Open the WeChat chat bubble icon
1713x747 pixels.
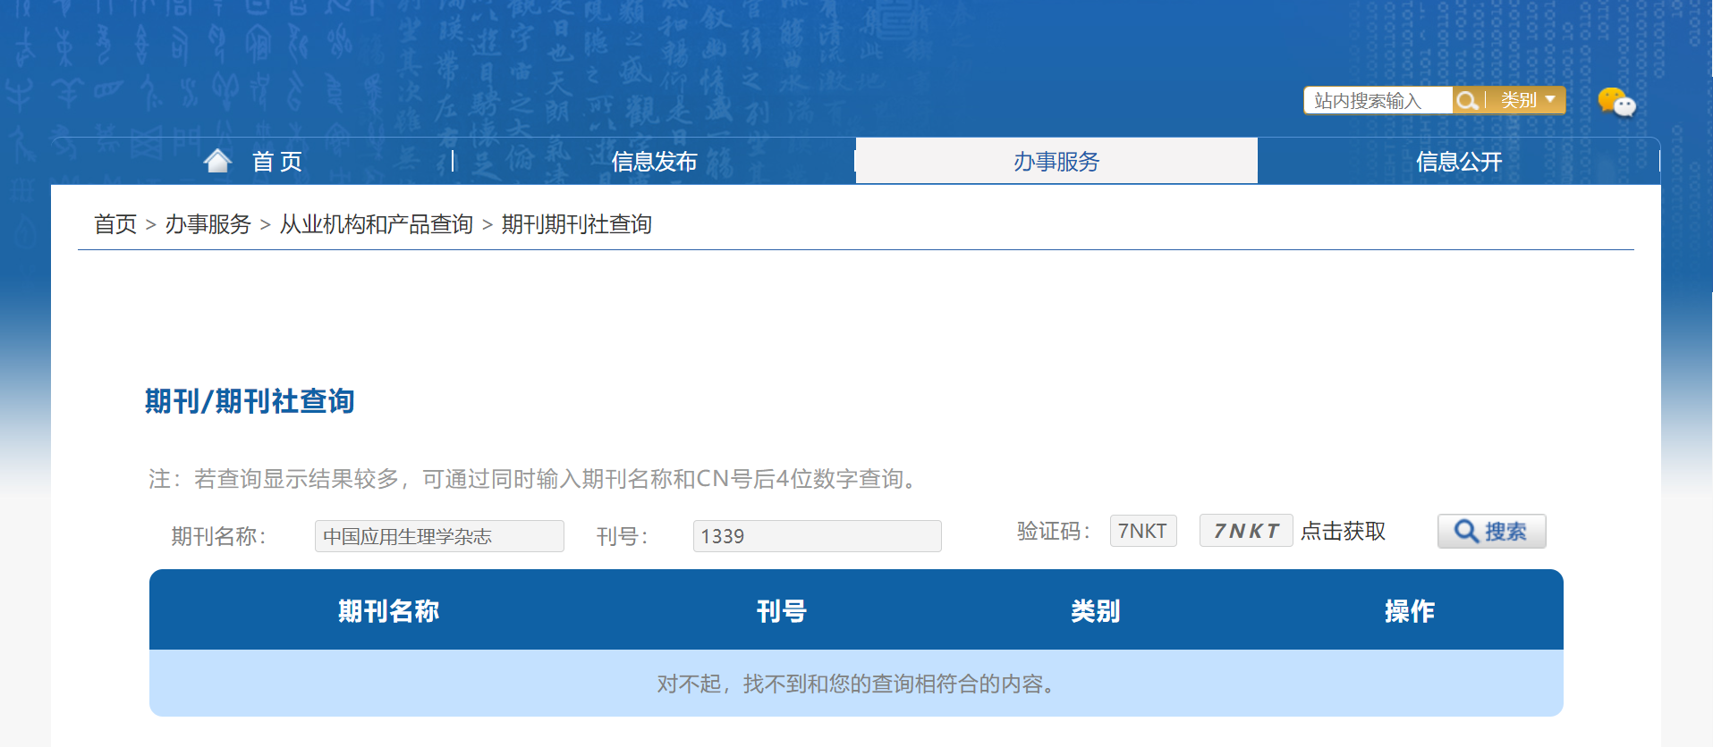coord(1615,102)
